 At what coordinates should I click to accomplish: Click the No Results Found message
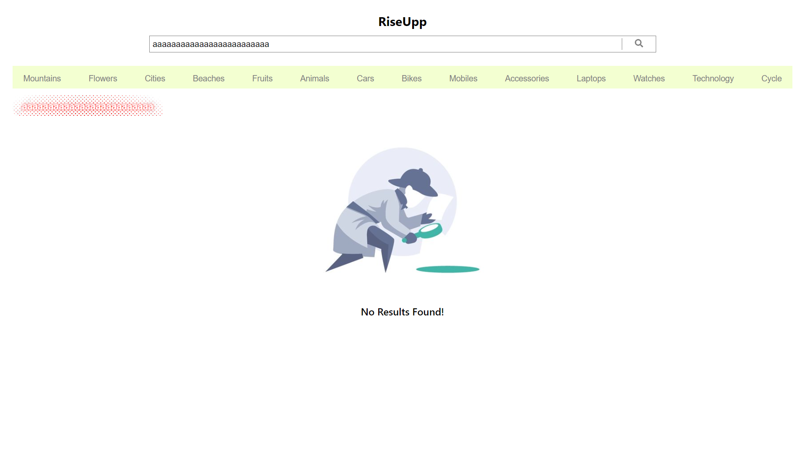pyautogui.click(x=402, y=312)
